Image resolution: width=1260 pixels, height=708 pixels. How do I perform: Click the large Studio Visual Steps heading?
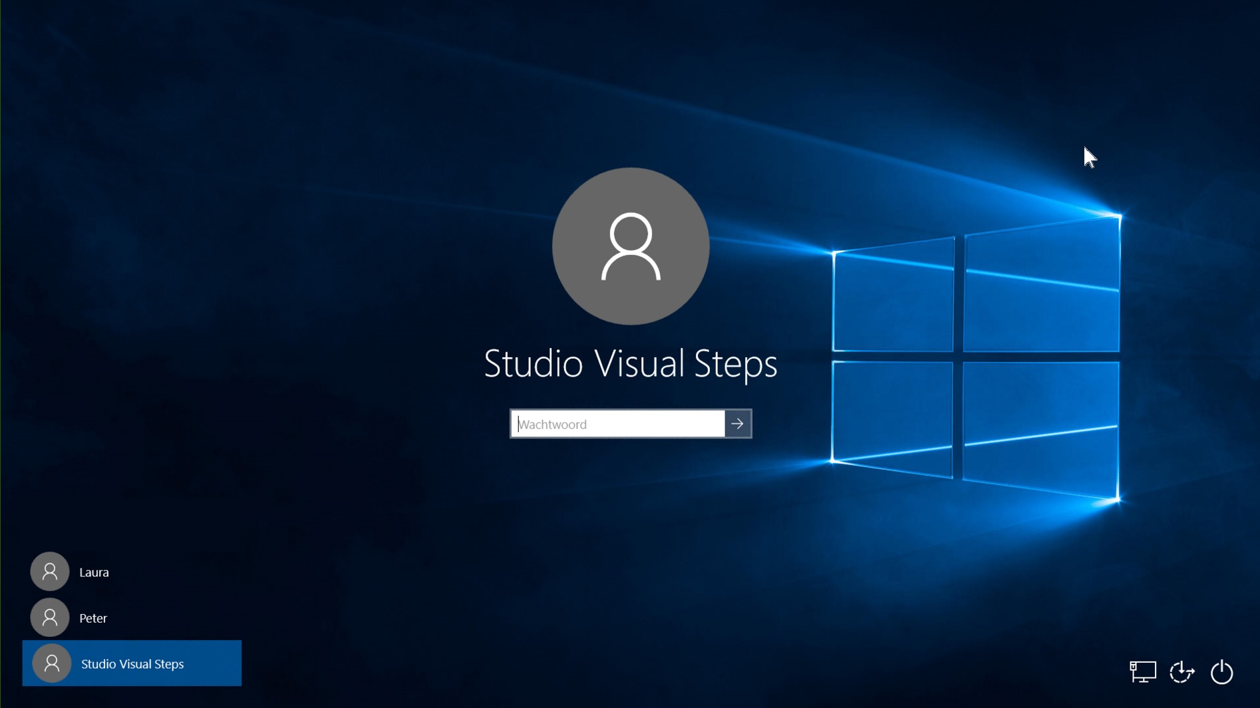coord(630,364)
